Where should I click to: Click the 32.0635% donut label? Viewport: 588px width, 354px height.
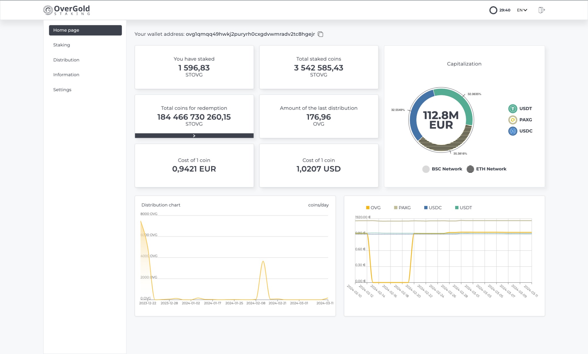pos(474,94)
